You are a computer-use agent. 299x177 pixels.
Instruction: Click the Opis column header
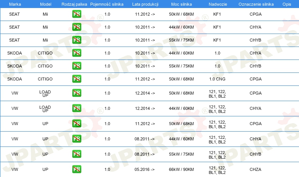(287, 4)
